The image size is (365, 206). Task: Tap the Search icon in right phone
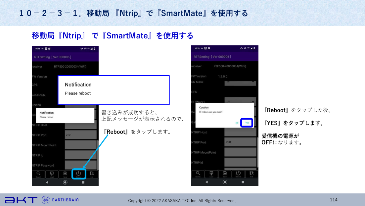[198, 174]
